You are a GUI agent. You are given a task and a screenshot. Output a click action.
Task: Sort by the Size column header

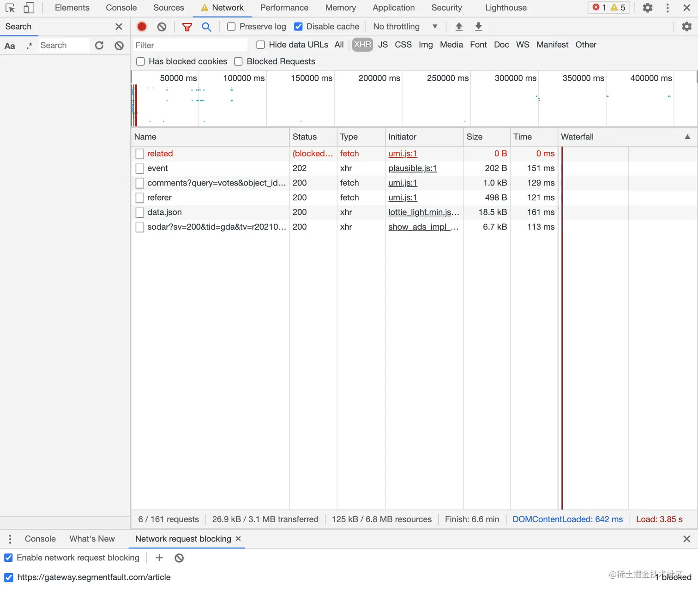point(487,137)
